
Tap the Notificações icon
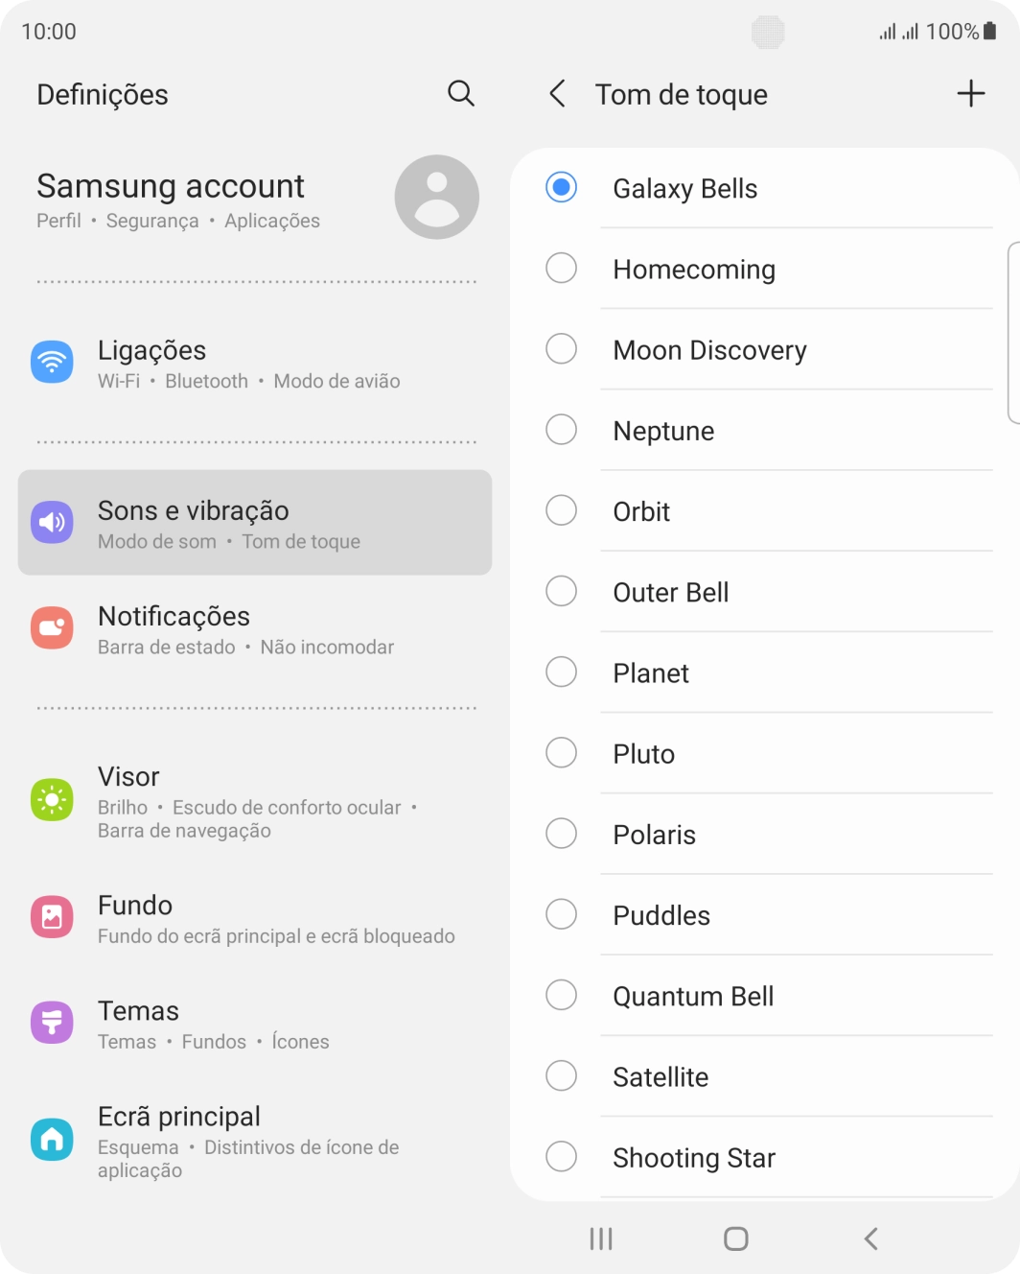pyautogui.click(x=52, y=627)
